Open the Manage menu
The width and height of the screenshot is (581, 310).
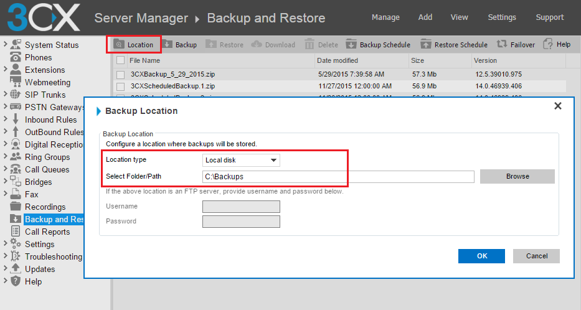(x=385, y=17)
